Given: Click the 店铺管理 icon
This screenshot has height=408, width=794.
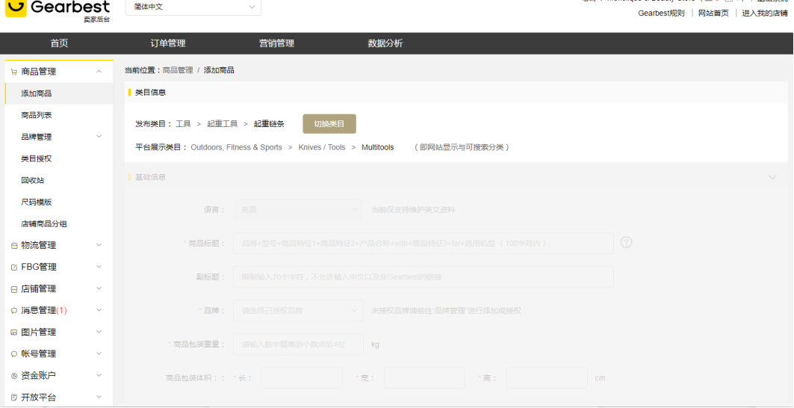Looking at the screenshot, I should 13,289.
